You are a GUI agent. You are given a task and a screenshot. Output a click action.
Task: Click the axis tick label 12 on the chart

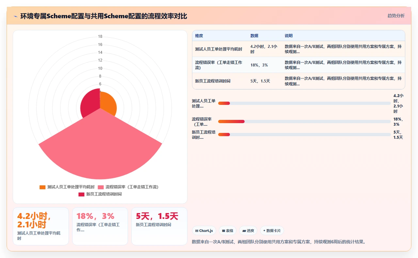click(x=100, y=60)
